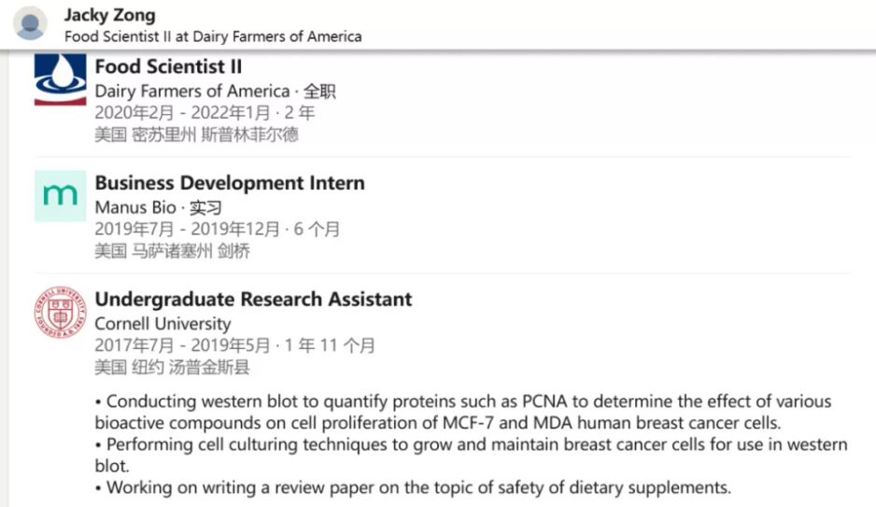Click the Manus Bio company logo
The width and height of the screenshot is (876, 507).
click(x=60, y=195)
